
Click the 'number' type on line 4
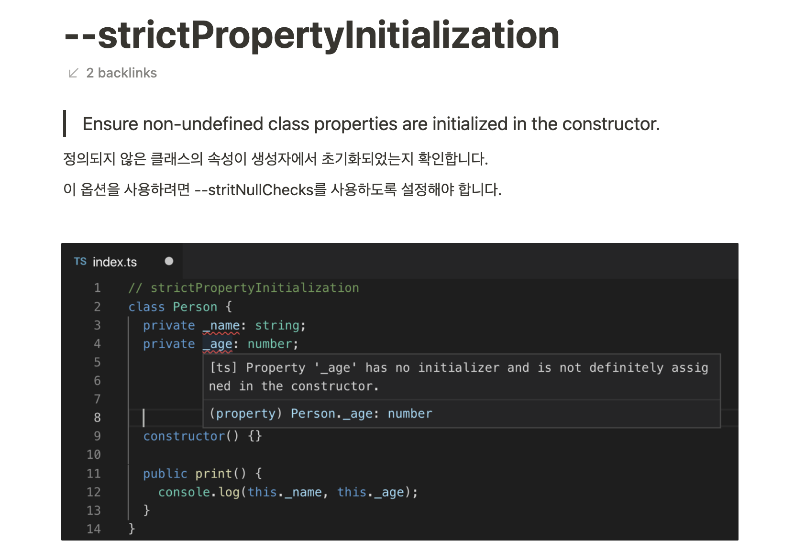270,344
